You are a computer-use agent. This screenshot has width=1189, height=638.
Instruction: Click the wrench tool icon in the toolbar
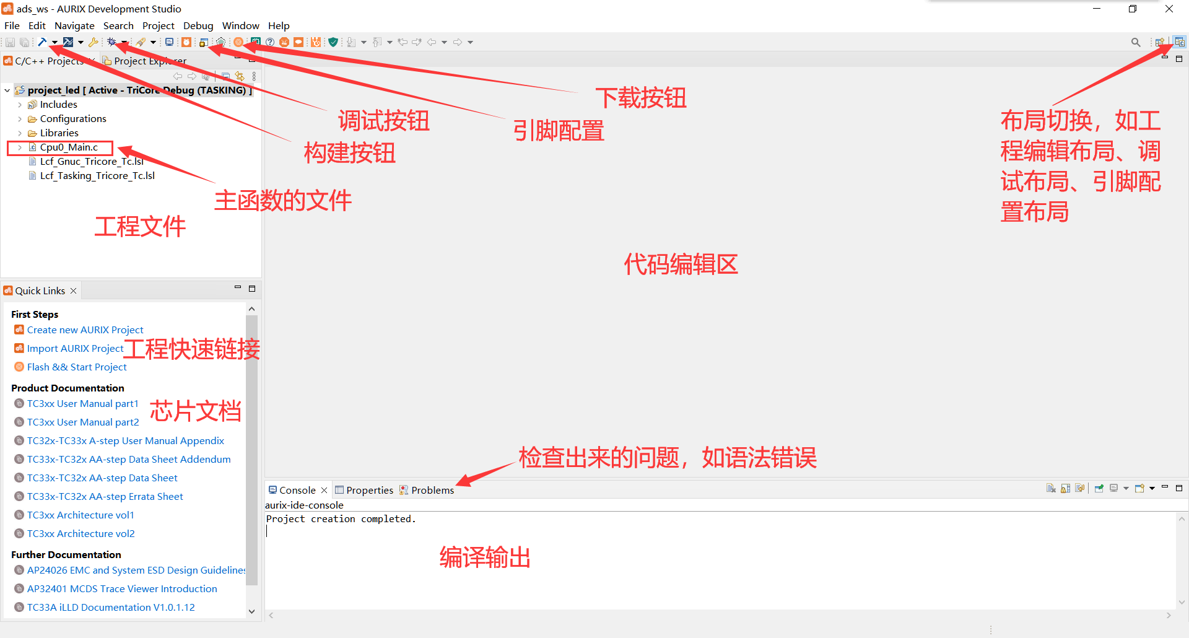[x=94, y=42]
